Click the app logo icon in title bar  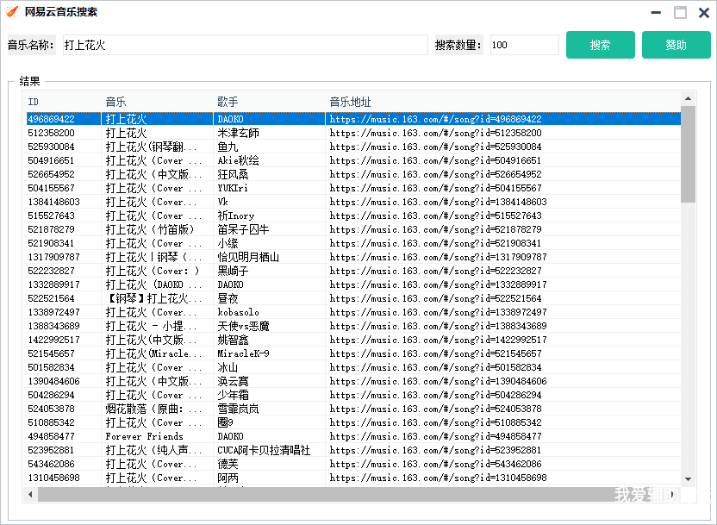(12, 12)
